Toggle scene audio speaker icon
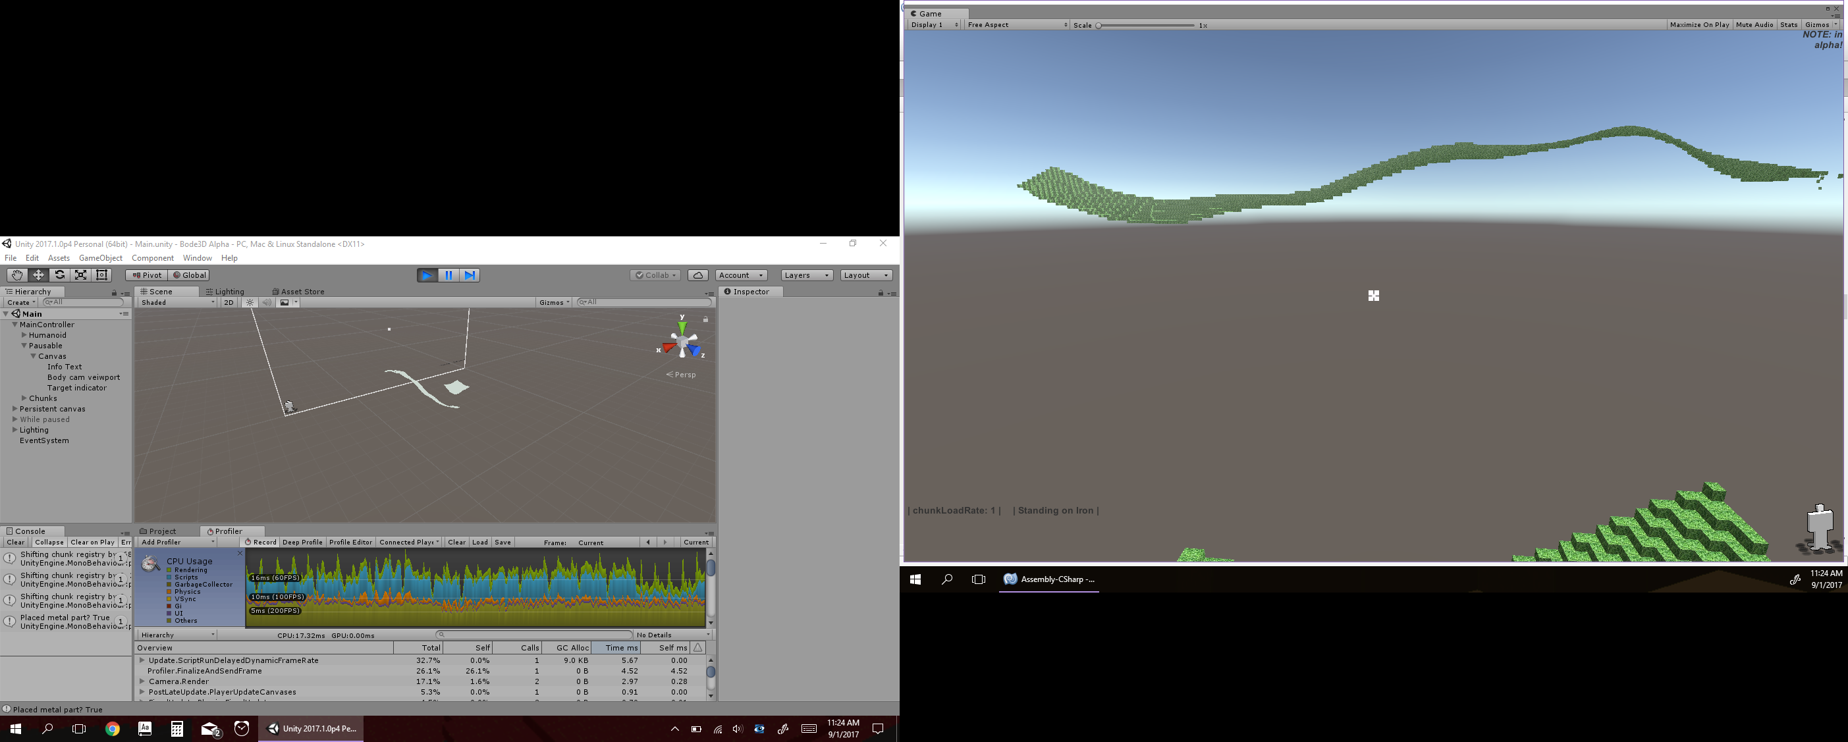The image size is (1848, 742). pos(267,303)
